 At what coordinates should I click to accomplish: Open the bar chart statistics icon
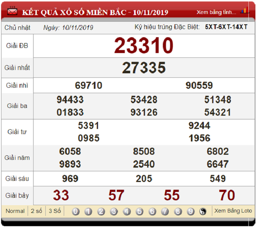[245, 10]
